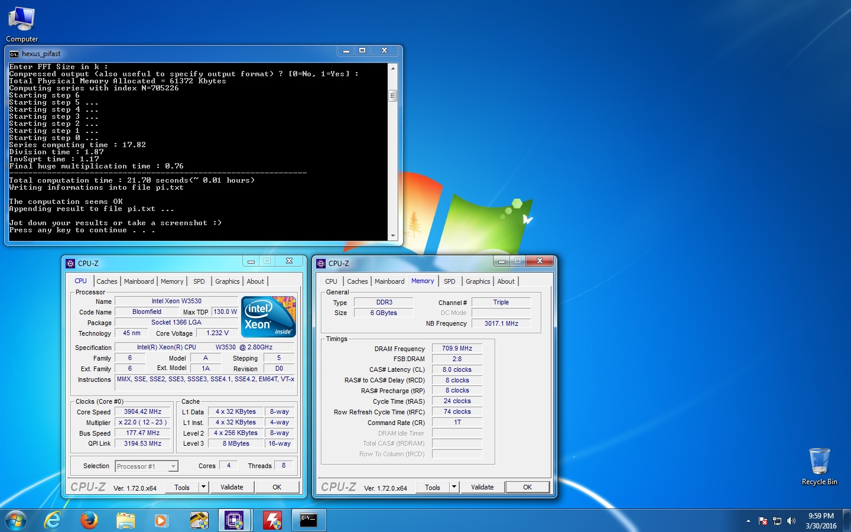Viewport: 851px width, 532px height.
Task: Click the hexus_pifast console title icon
Action: pyautogui.click(x=14, y=54)
